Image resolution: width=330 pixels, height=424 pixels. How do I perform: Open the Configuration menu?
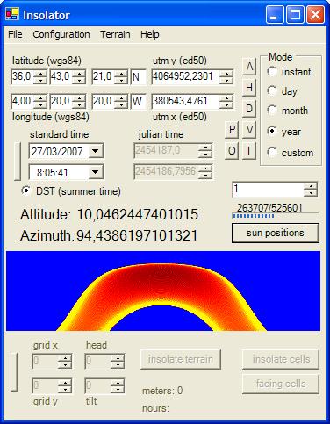pos(61,34)
